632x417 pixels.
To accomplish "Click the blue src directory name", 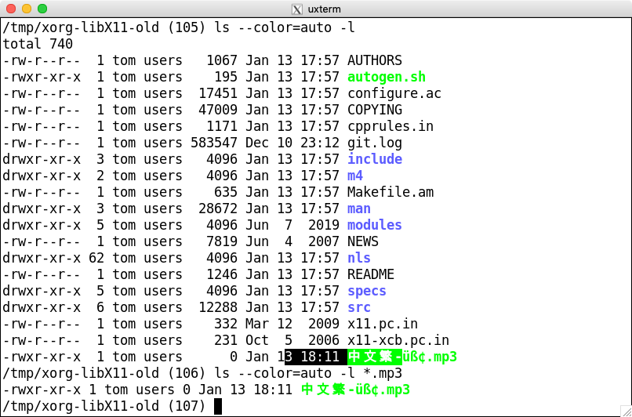I will [358, 307].
